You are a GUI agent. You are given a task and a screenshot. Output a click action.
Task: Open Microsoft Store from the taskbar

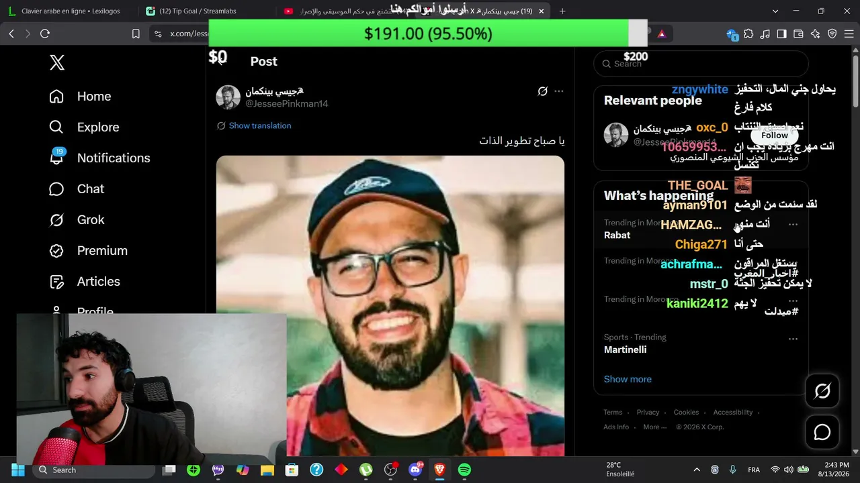pyautogui.click(x=292, y=470)
